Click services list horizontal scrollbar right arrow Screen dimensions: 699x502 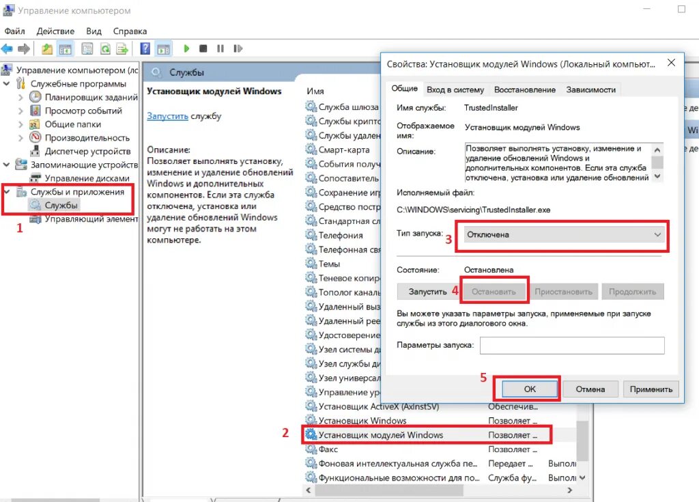click(x=570, y=490)
